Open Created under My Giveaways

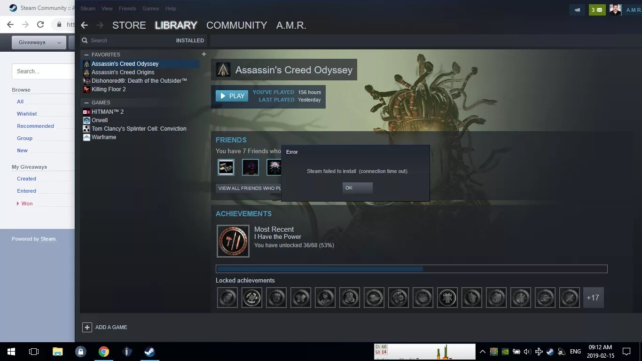26,179
